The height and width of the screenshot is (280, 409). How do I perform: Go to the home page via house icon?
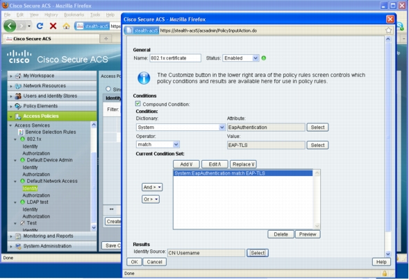66,26
